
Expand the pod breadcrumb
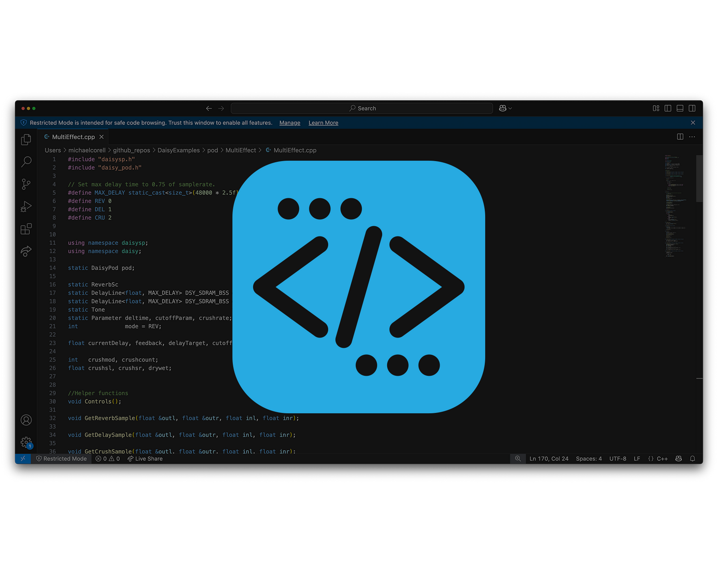coord(213,150)
